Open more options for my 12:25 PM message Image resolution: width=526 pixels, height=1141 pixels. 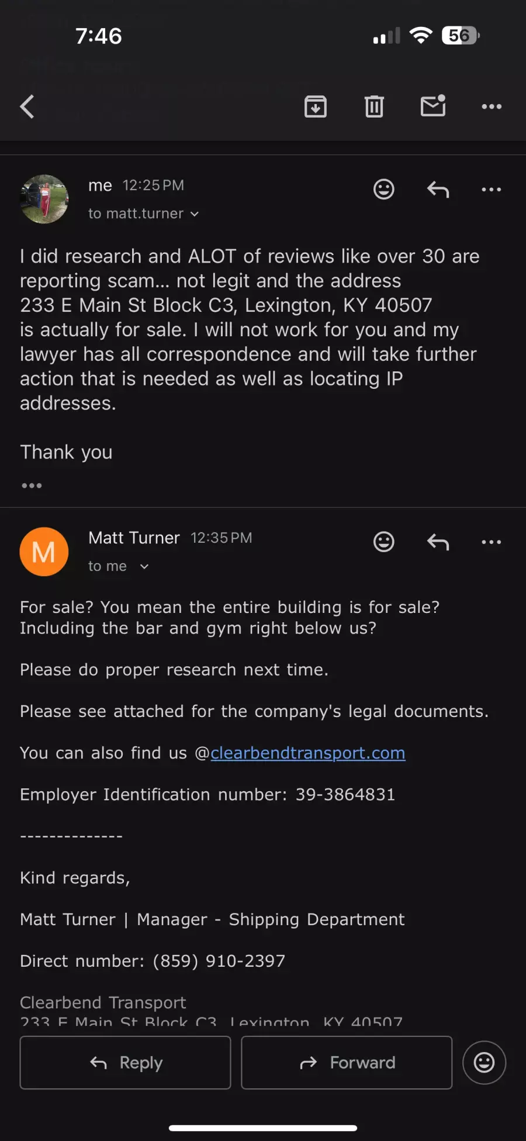(492, 189)
